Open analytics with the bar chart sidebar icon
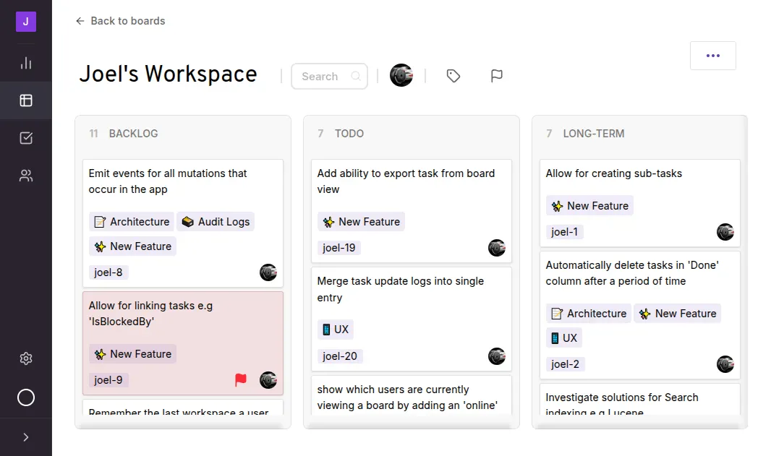771x456 pixels. (26, 63)
